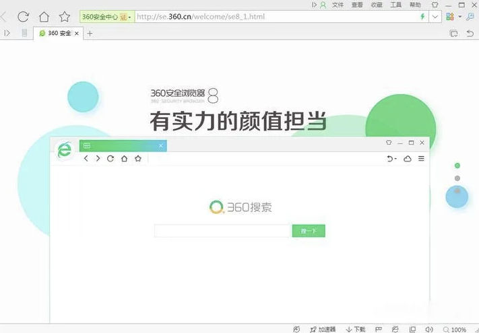The image size is (479, 333).
Task: Expand the sidebar toggle beside tab strip
Action: click(x=7, y=33)
